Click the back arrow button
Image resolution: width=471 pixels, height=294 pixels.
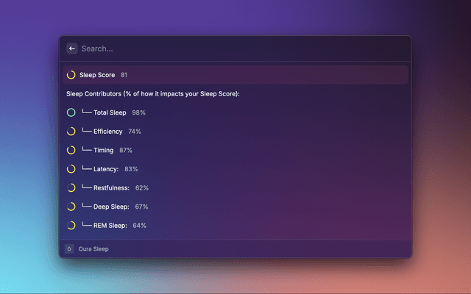click(x=72, y=49)
